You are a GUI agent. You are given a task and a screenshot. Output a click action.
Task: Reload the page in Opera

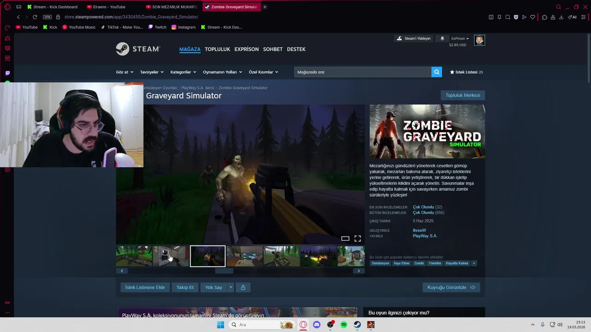[35, 17]
